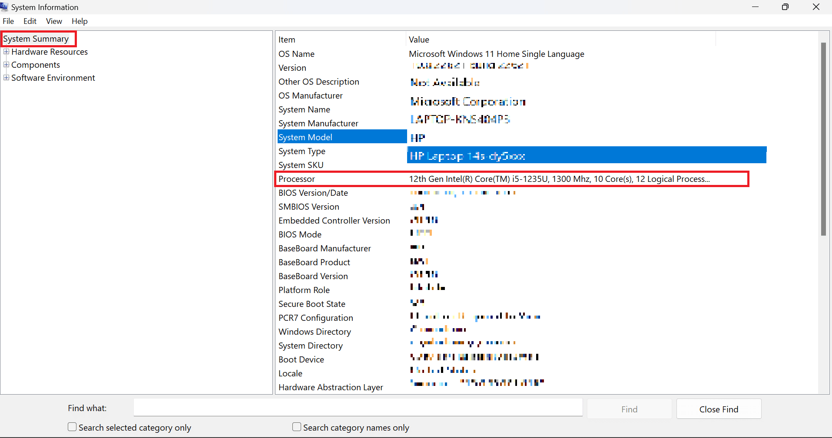Viewport: 832px width, 438px height.
Task: Select the BaseBoard Product row
Action: pyautogui.click(x=521, y=262)
